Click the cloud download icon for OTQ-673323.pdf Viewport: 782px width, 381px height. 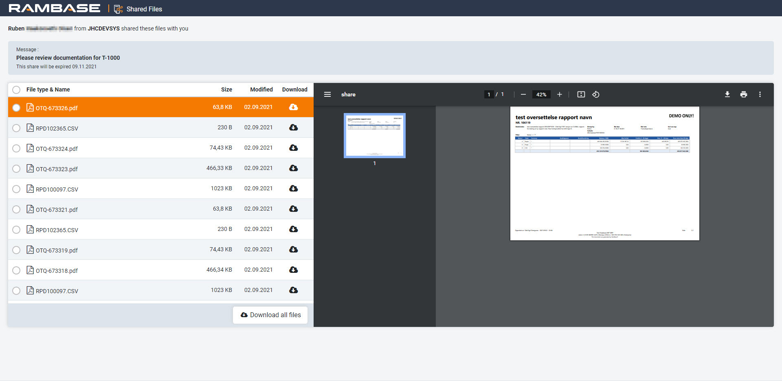293,168
